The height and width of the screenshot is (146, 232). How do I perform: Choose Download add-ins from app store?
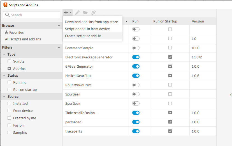point(91,22)
